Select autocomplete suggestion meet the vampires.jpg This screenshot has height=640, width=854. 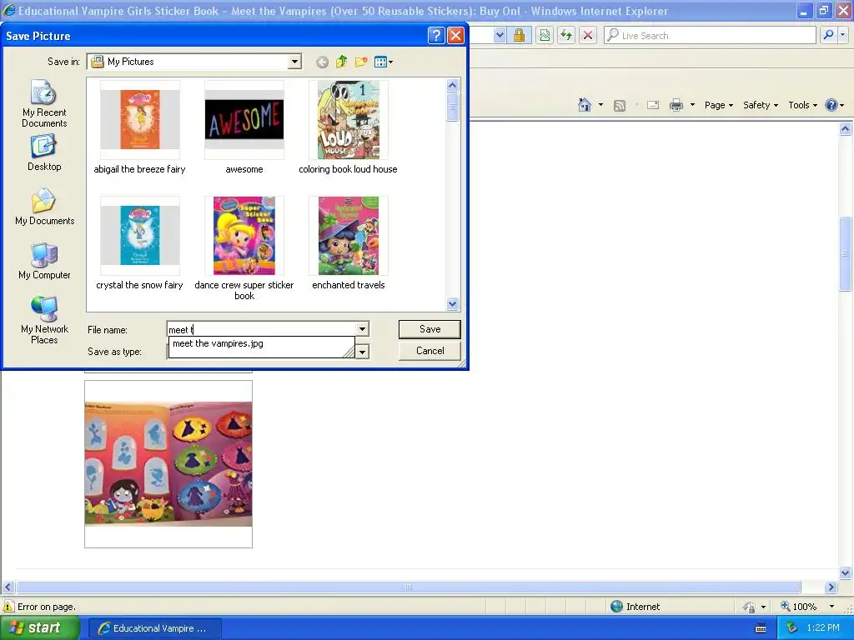pyautogui.click(x=261, y=343)
